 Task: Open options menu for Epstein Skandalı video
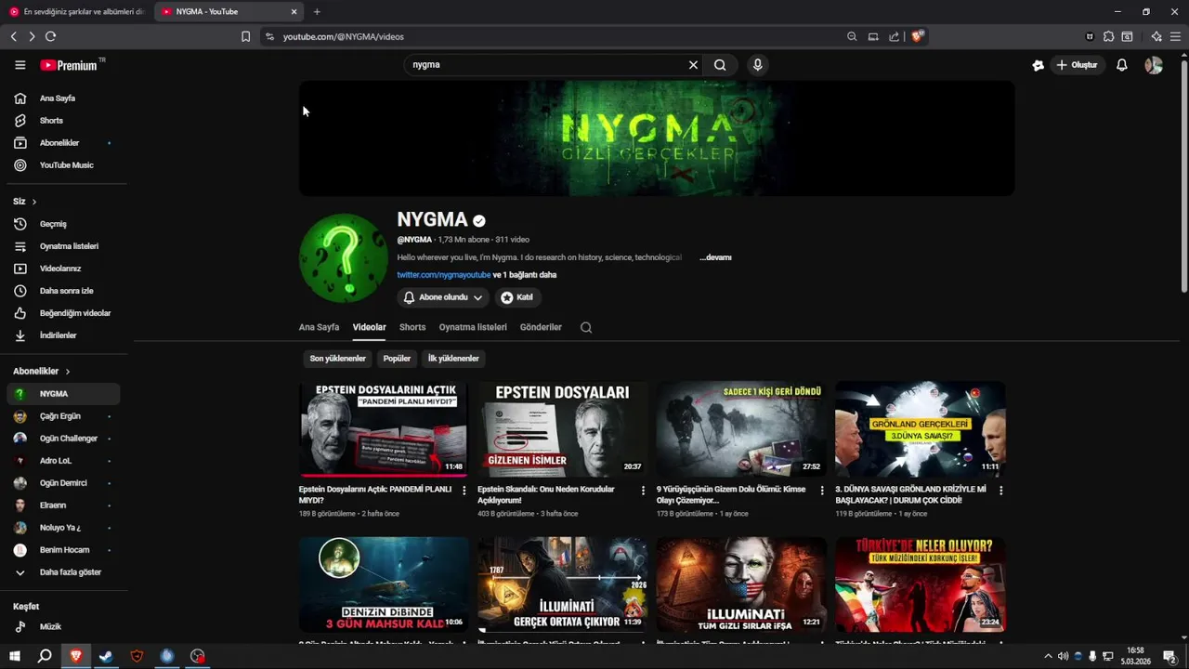tap(643, 491)
